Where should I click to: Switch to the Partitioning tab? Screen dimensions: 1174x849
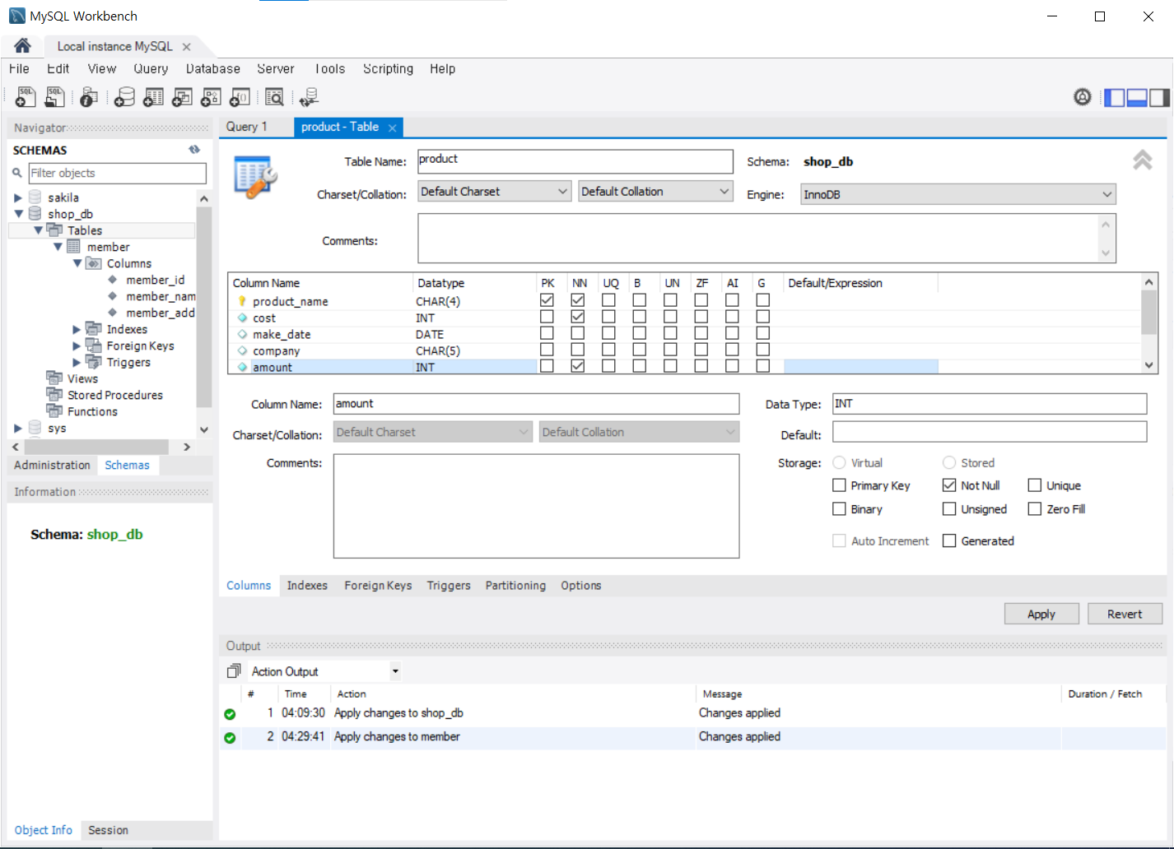point(515,586)
